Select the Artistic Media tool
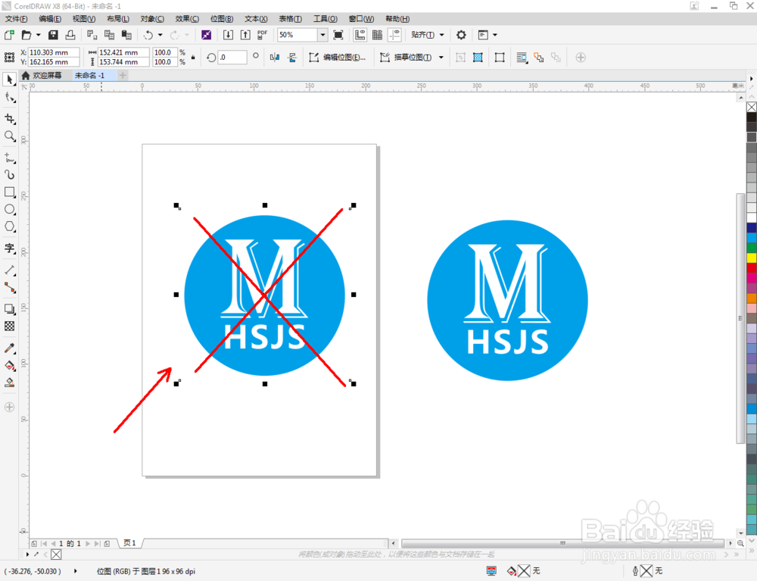The width and height of the screenshot is (757, 581). [10, 175]
